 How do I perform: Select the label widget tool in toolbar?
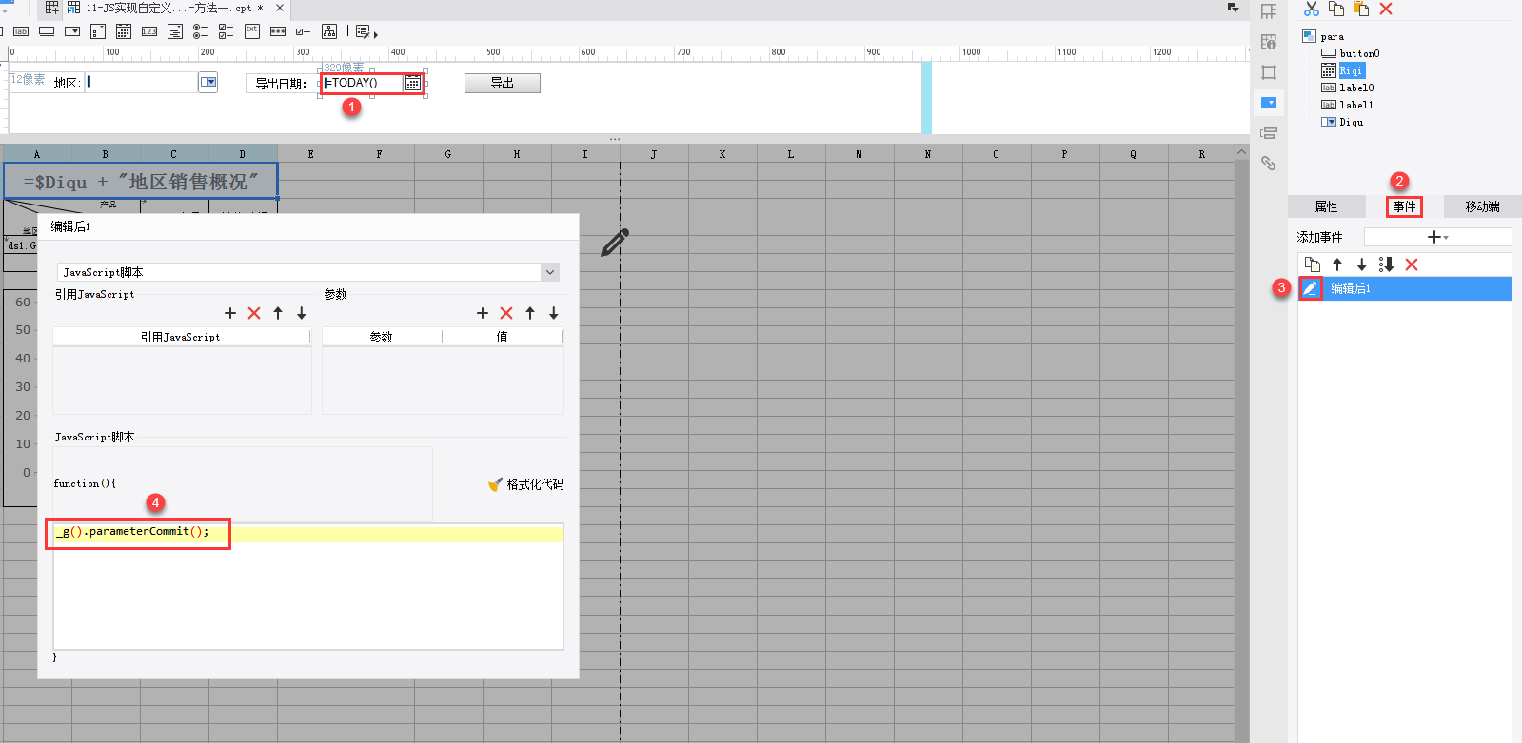21,31
